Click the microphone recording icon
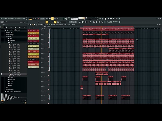162x121 pixels. [105, 19]
